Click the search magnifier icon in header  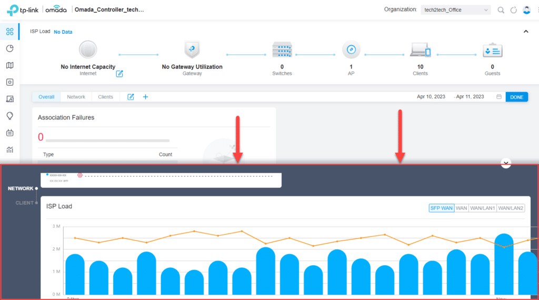click(x=501, y=10)
